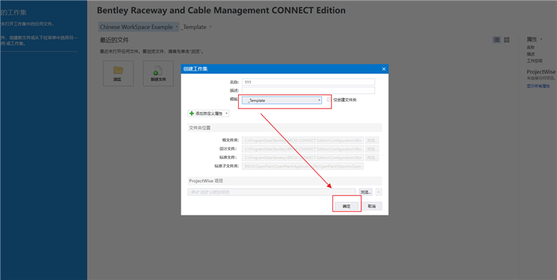
Task: Close the 创建工作集 dialog
Action: tap(384, 69)
